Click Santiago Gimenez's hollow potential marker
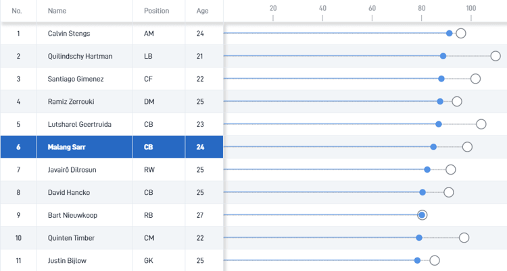This screenshot has width=507, height=271. pos(475,79)
